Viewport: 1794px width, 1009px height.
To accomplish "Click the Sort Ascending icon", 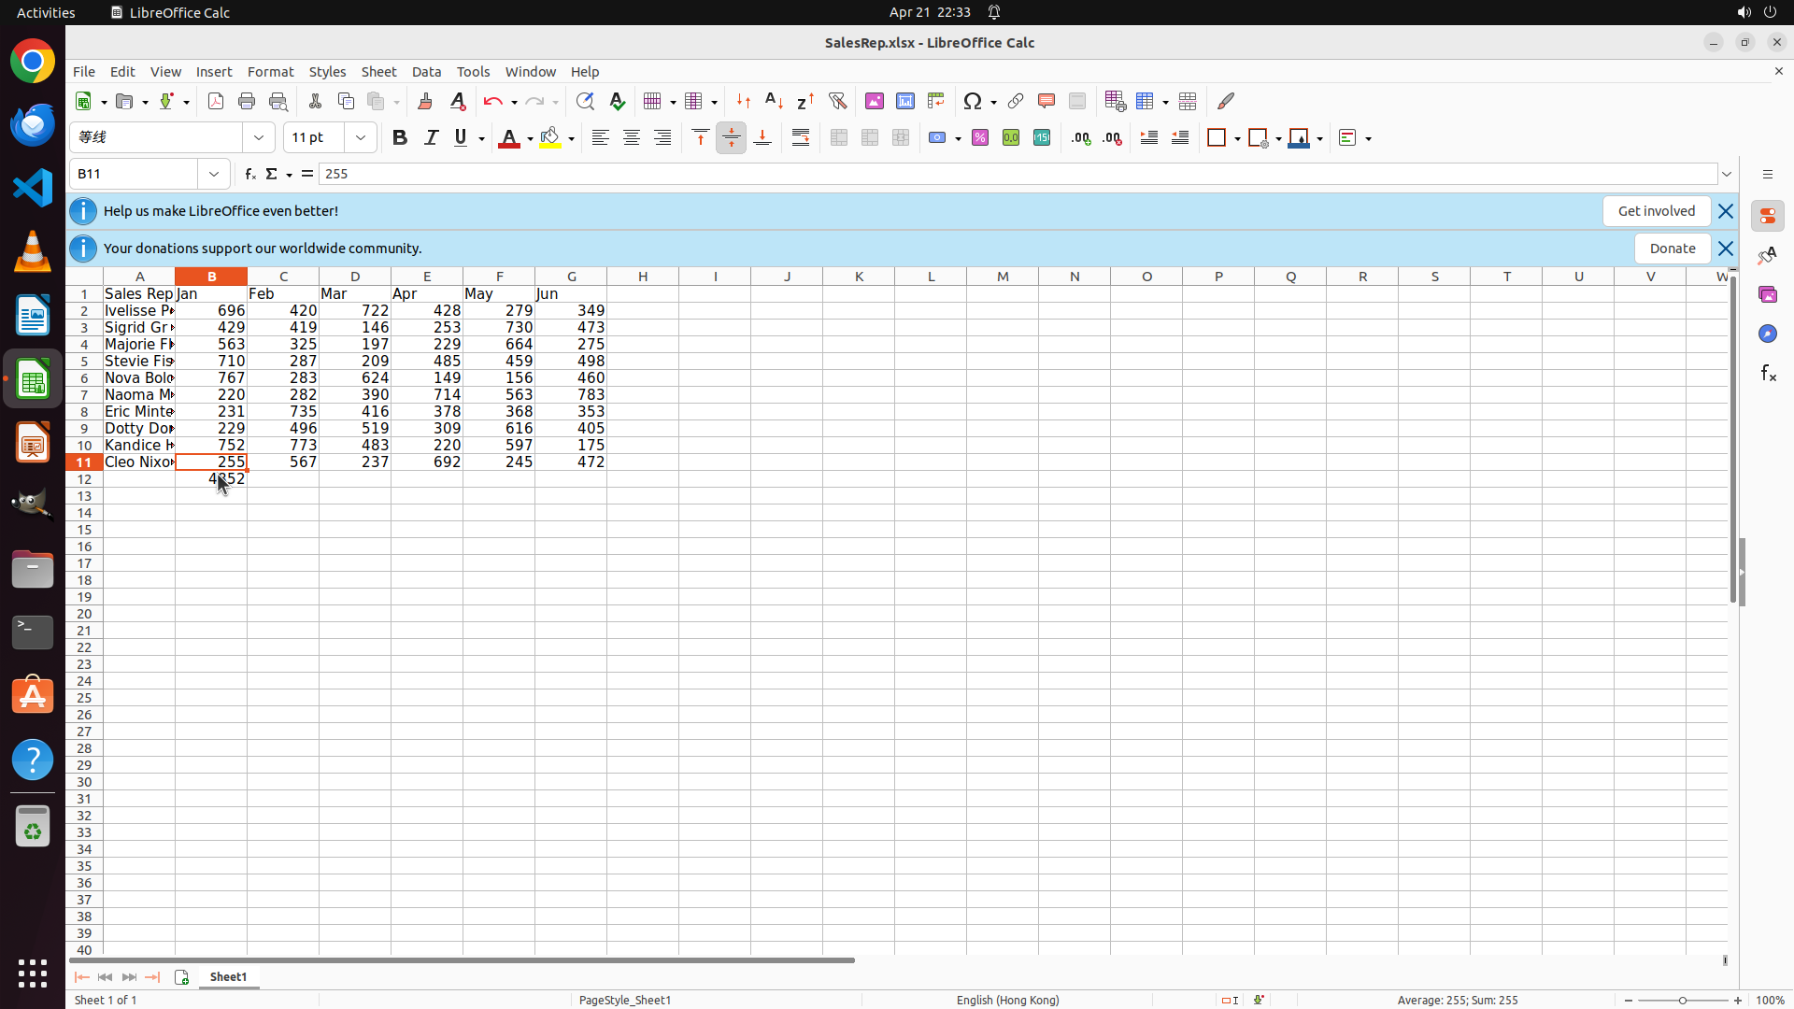I will [x=774, y=101].
